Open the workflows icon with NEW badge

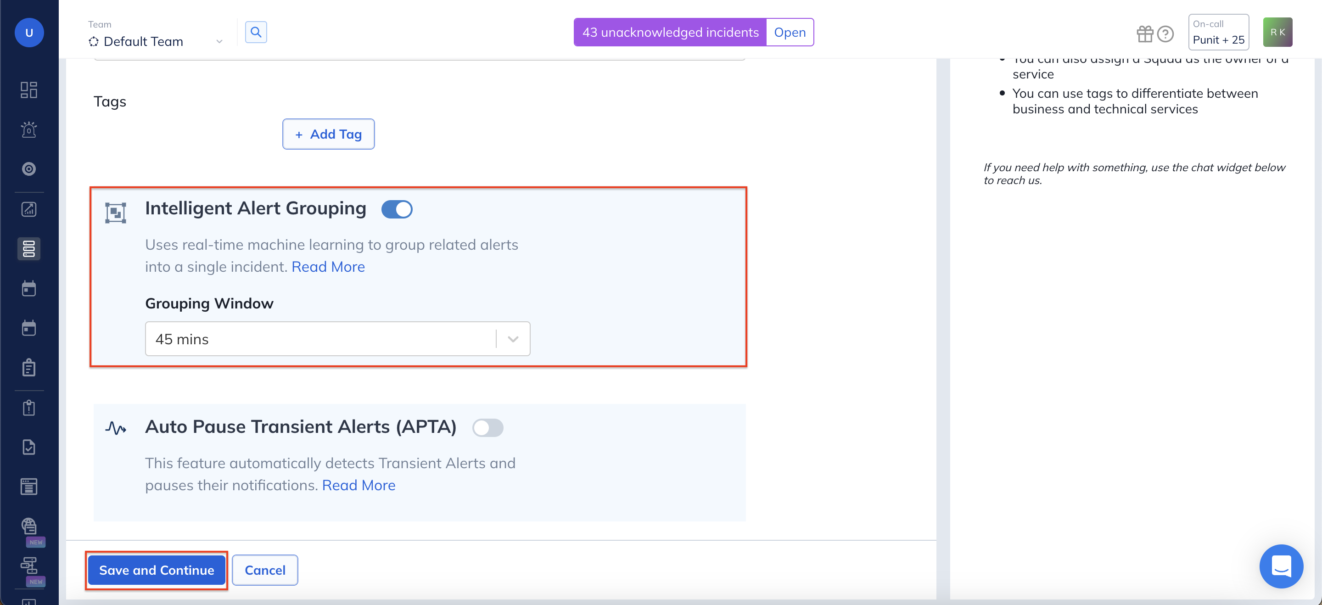pos(29,565)
